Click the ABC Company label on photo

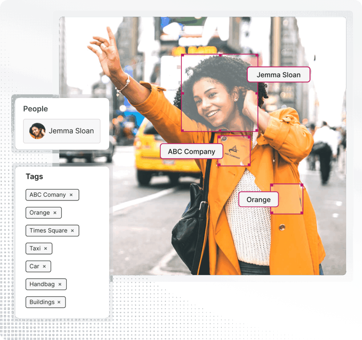pyautogui.click(x=191, y=151)
